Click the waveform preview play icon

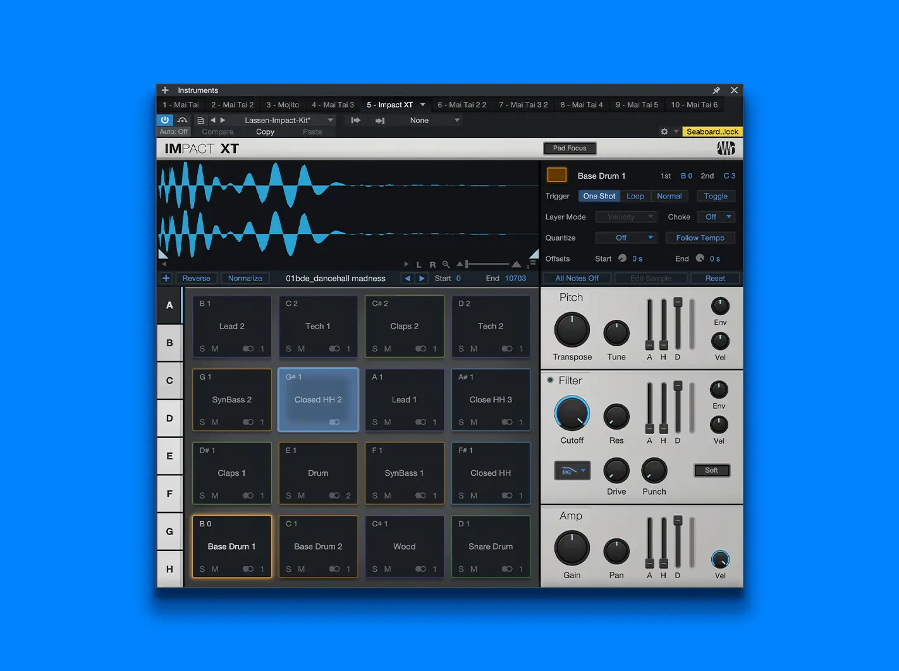[x=407, y=264]
